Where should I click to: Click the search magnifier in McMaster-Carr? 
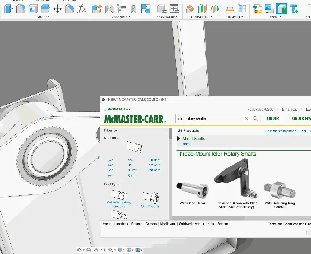pos(256,118)
